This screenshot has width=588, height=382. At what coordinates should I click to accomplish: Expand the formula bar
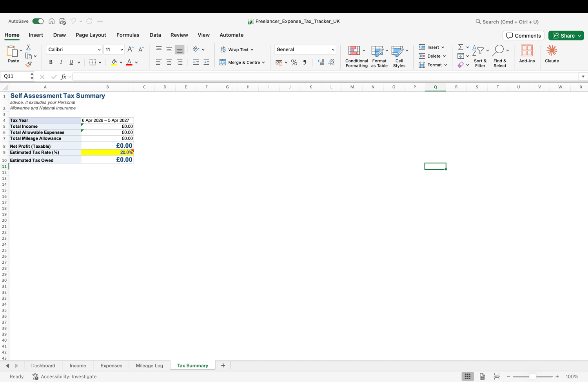point(583,77)
